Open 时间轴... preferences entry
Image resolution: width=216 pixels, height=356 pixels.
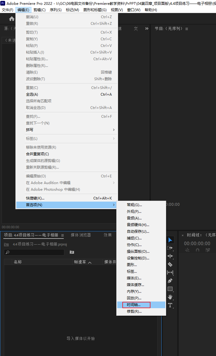pos(134,305)
